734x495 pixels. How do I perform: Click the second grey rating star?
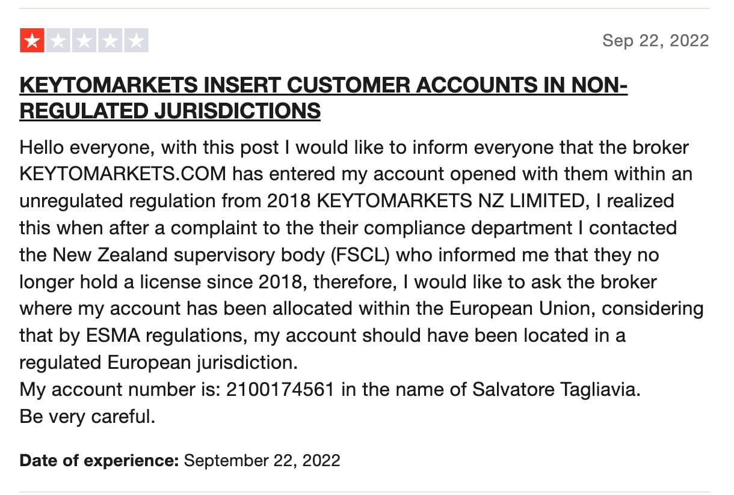pyautogui.click(x=58, y=41)
